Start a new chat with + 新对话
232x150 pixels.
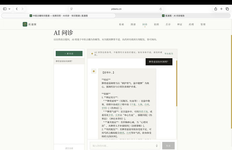(69, 53)
